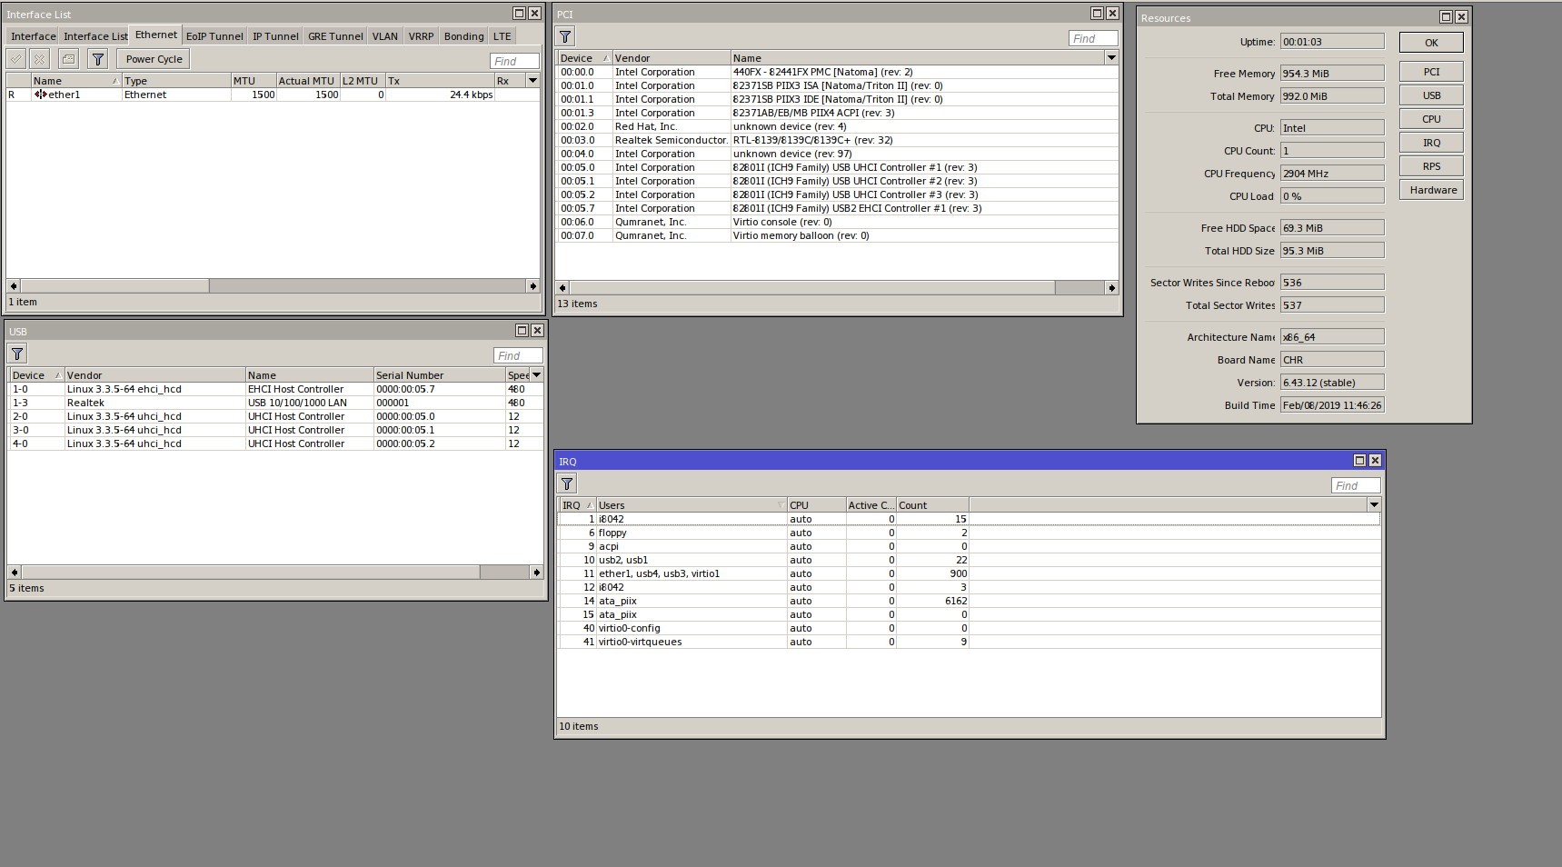Click the Find field in IRQ window
1562x867 pixels.
(1355, 485)
